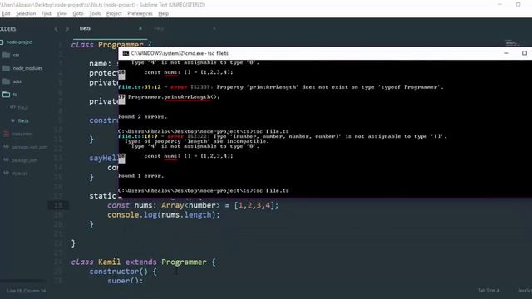The height and width of the screenshot is (299, 532).
Task: Select file.ts in the sidebar
Action: click(23, 120)
